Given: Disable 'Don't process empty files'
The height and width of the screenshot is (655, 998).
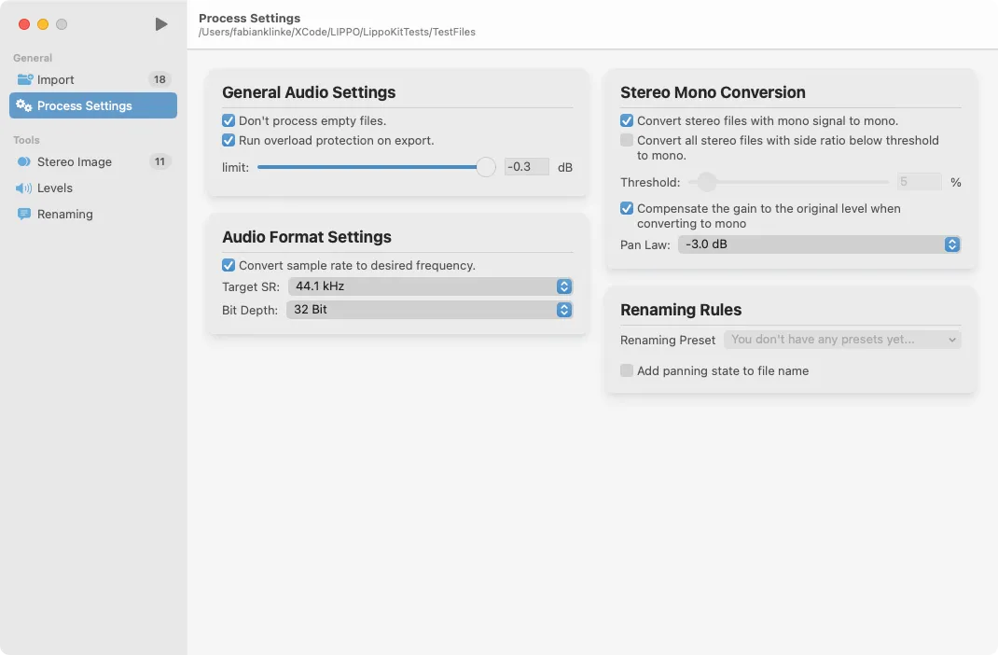Looking at the screenshot, I should [x=229, y=120].
